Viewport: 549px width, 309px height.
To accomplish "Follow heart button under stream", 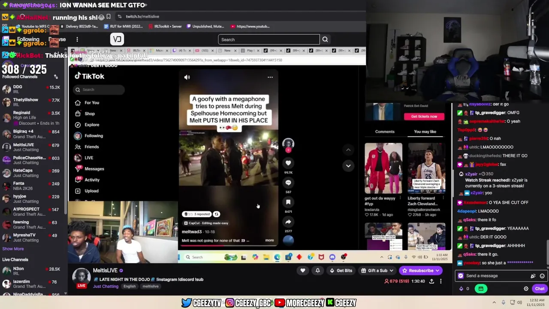I will coord(303,270).
